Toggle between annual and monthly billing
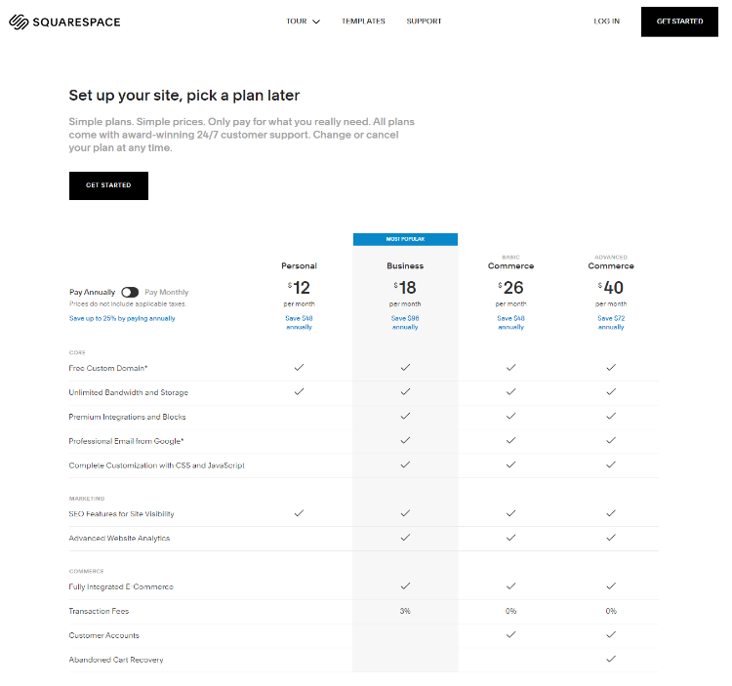Viewport: 732px width, 686px height. (130, 292)
